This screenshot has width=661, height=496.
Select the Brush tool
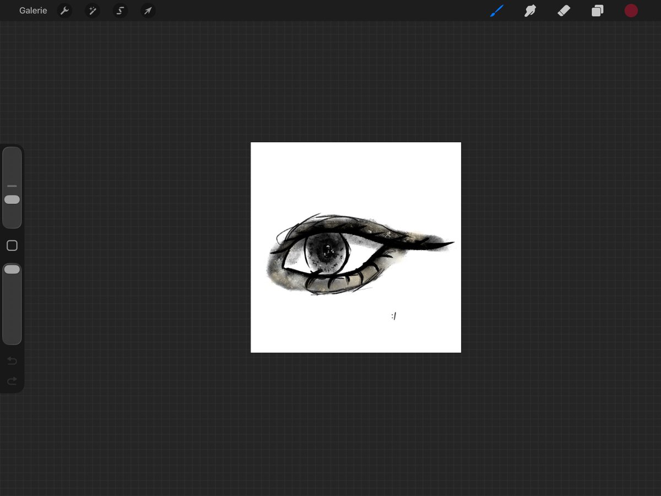tap(497, 10)
